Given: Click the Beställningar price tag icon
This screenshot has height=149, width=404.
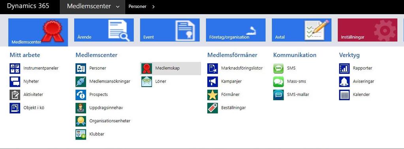Looking at the screenshot, I should coord(212,108).
